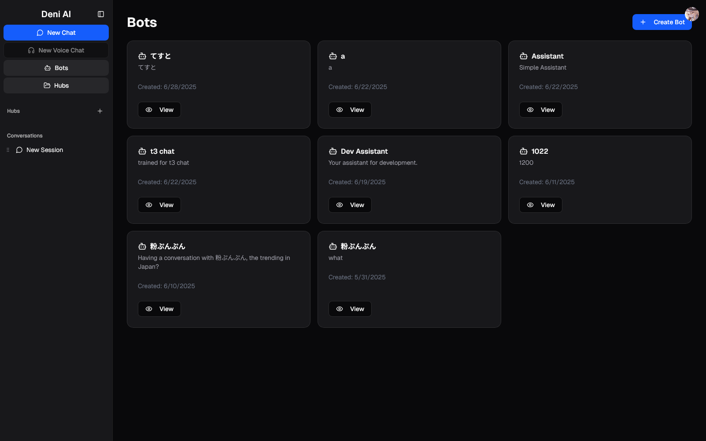Click the robot icon on 1022 card
706x441 pixels.
524,152
